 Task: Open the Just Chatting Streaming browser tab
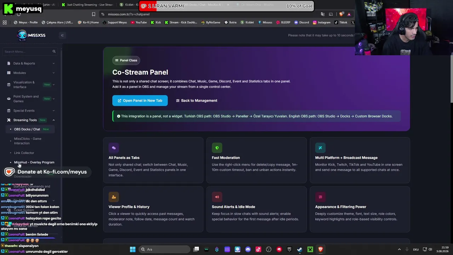click(x=87, y=5)
